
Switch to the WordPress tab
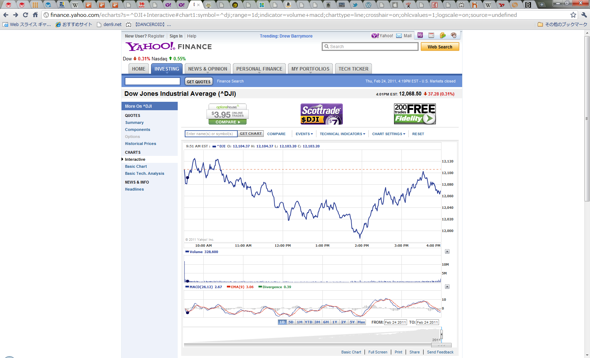click(368, 5)
